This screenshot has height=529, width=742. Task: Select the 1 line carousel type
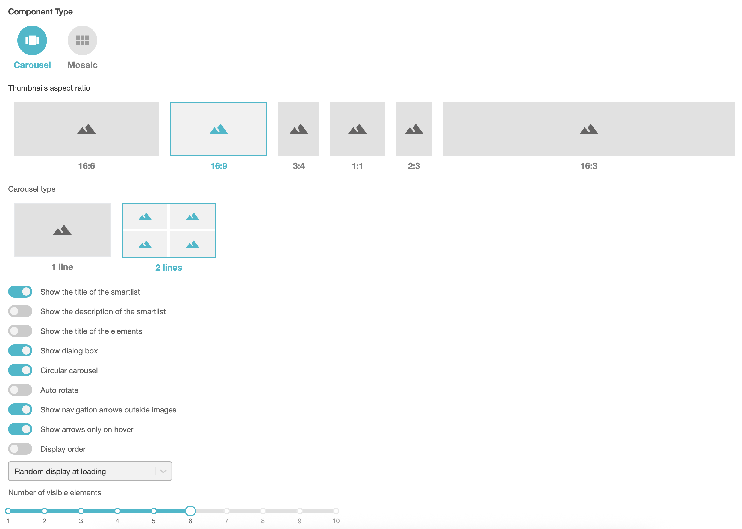click(62, 230)
